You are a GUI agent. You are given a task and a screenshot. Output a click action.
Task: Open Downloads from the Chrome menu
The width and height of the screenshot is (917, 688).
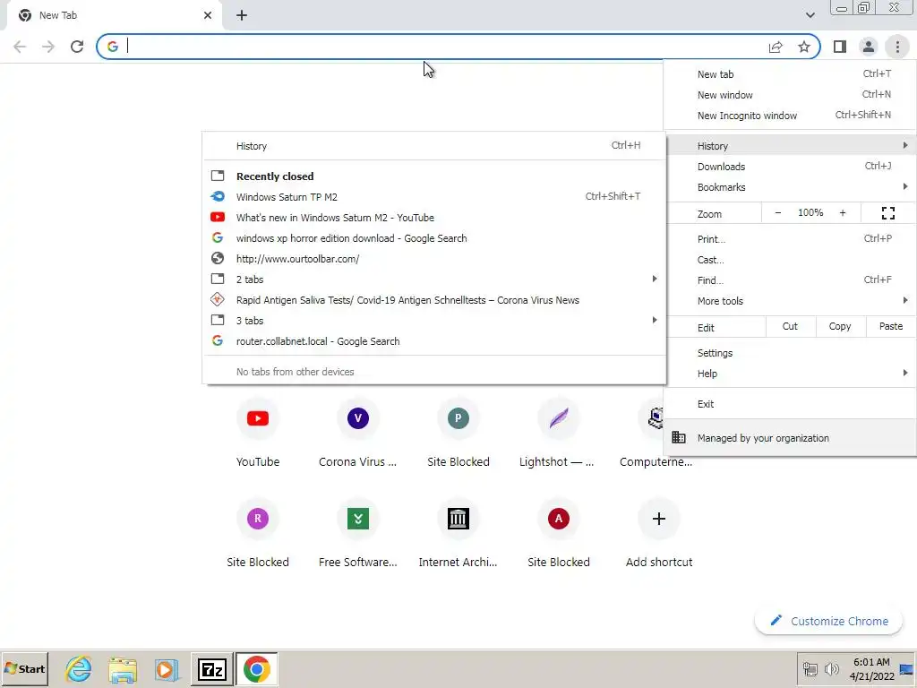tap(790, 167)
